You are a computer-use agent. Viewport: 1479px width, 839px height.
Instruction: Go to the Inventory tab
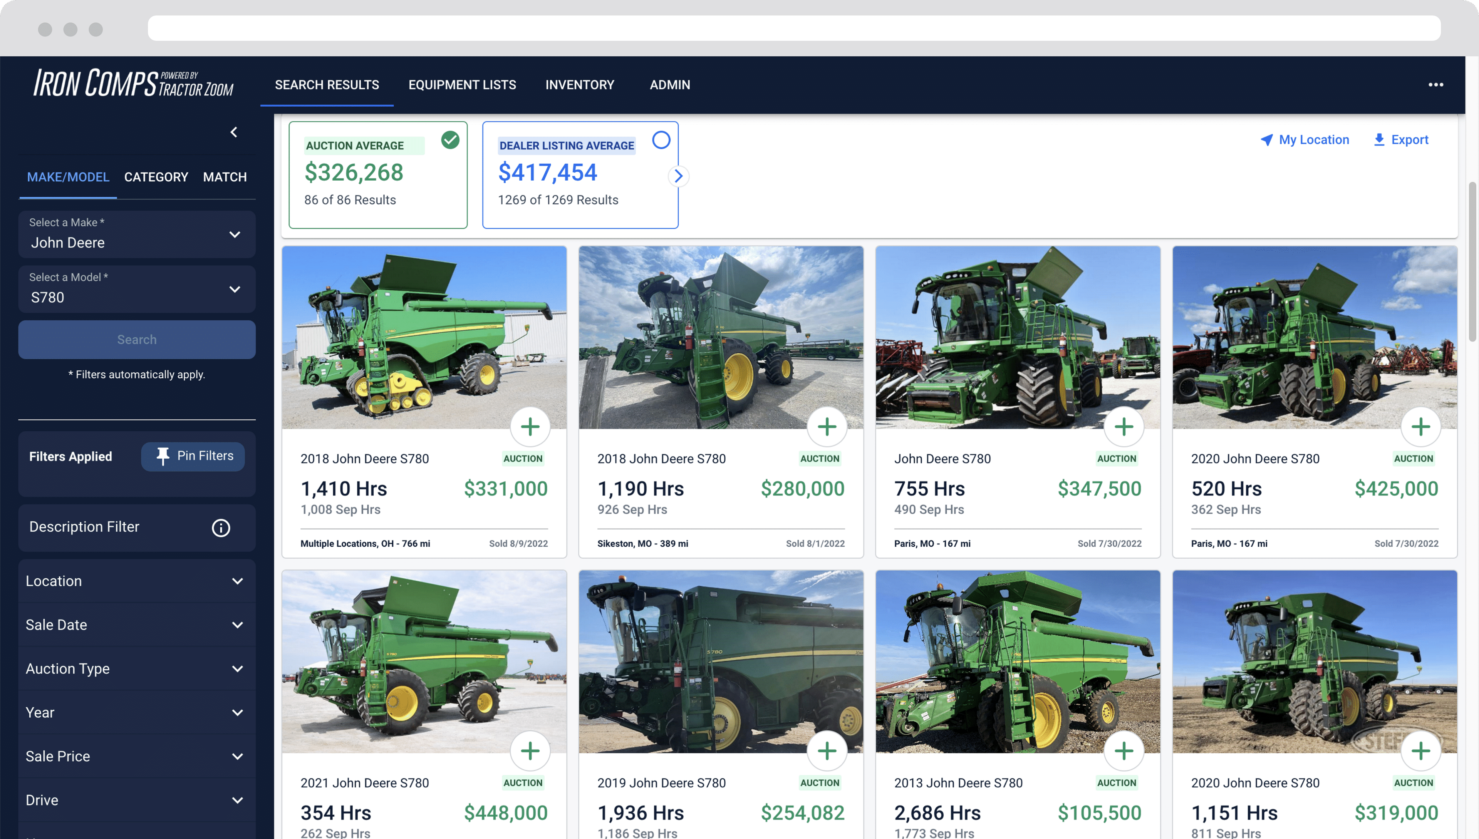point(580,85)
